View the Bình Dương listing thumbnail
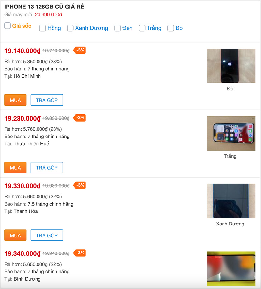 [231, 268]
